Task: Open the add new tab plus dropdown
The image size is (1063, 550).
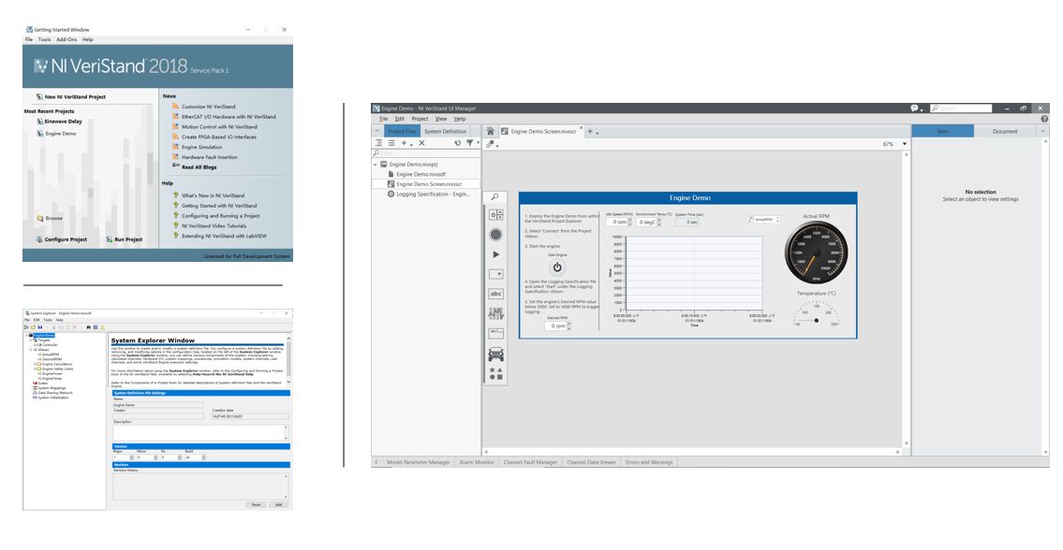Action: tap(593, 131)
